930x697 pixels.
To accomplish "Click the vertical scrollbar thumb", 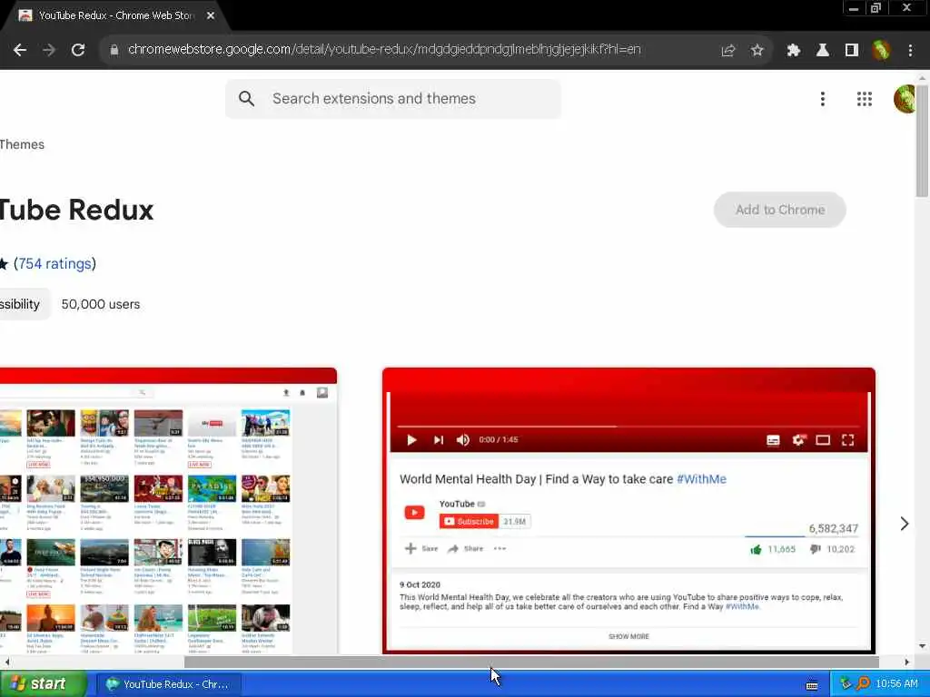I will tap(923, 141).
